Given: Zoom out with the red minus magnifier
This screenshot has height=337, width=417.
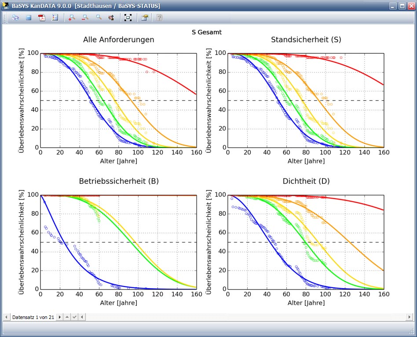Looking at the screenshot, I should pyautogui.click(x=85, y=18).
